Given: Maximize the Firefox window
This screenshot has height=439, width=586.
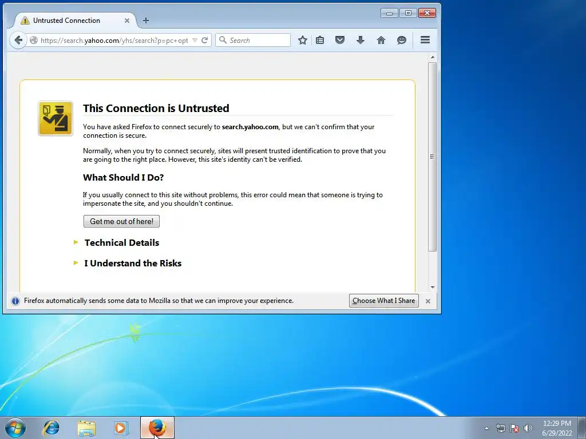Looking at the screenshot, I should click(x=408, y=13).
